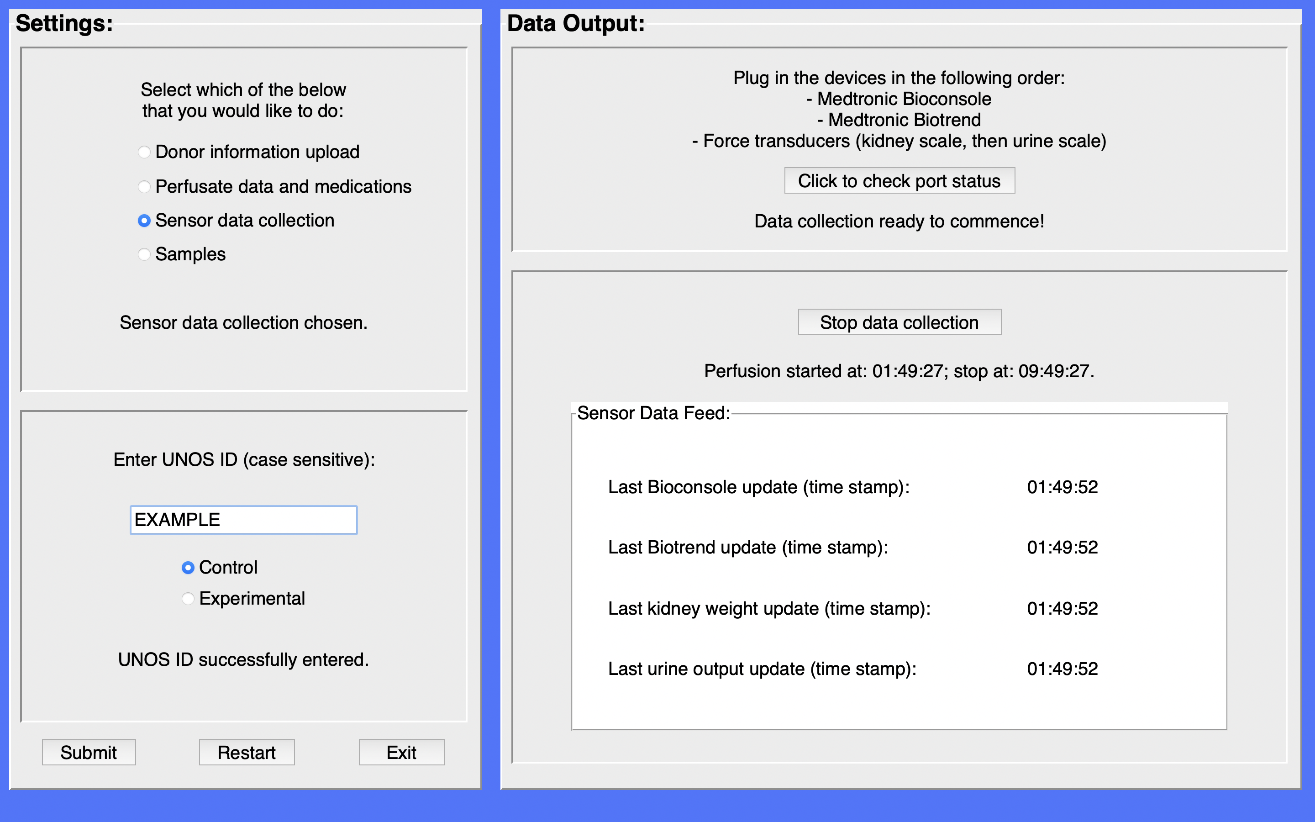Click Restart in the Settings panel

pyautogui.click(x=247, y=752)
